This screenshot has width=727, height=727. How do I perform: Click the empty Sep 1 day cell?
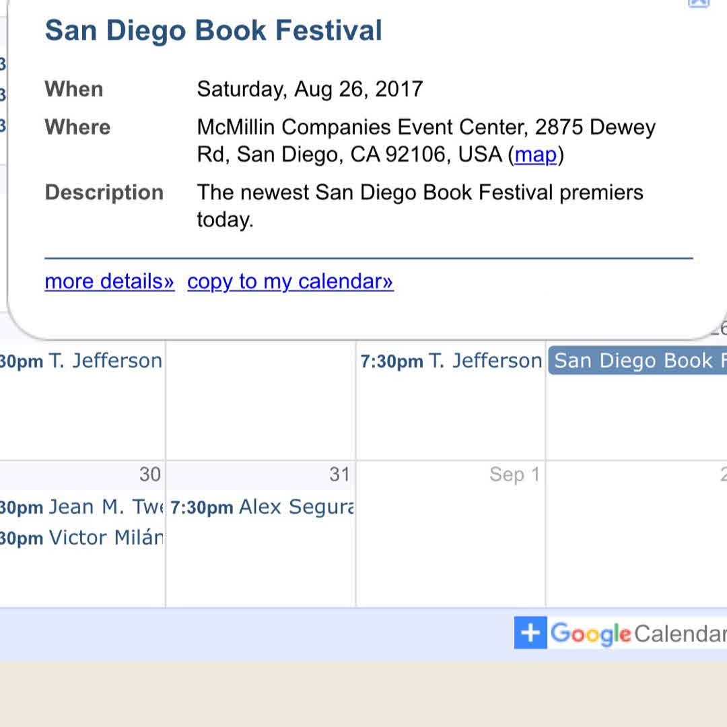coord(450,545)
